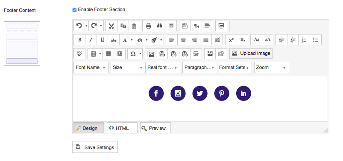The image size is (343, 161).
Task: Click the Upload Image button
Action: (x=251, y=53)
